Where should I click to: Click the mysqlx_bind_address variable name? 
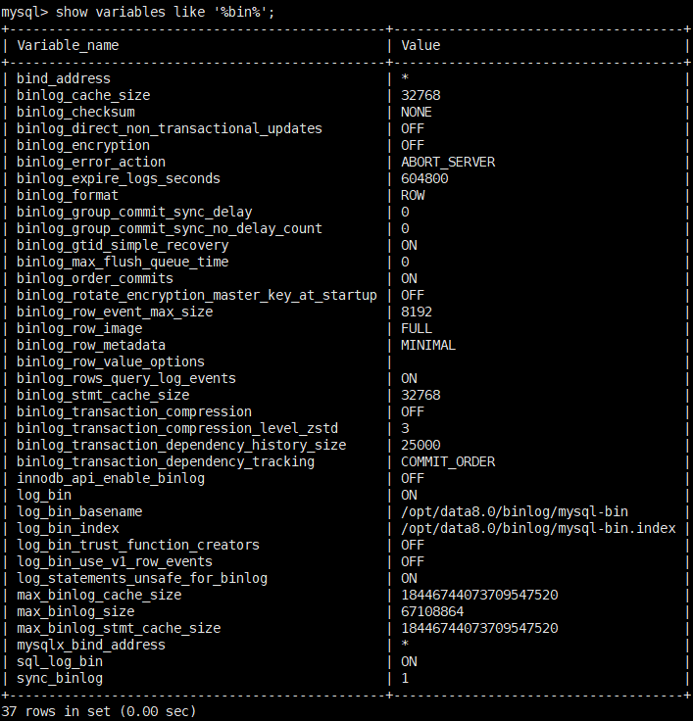[x=91, y=645]
